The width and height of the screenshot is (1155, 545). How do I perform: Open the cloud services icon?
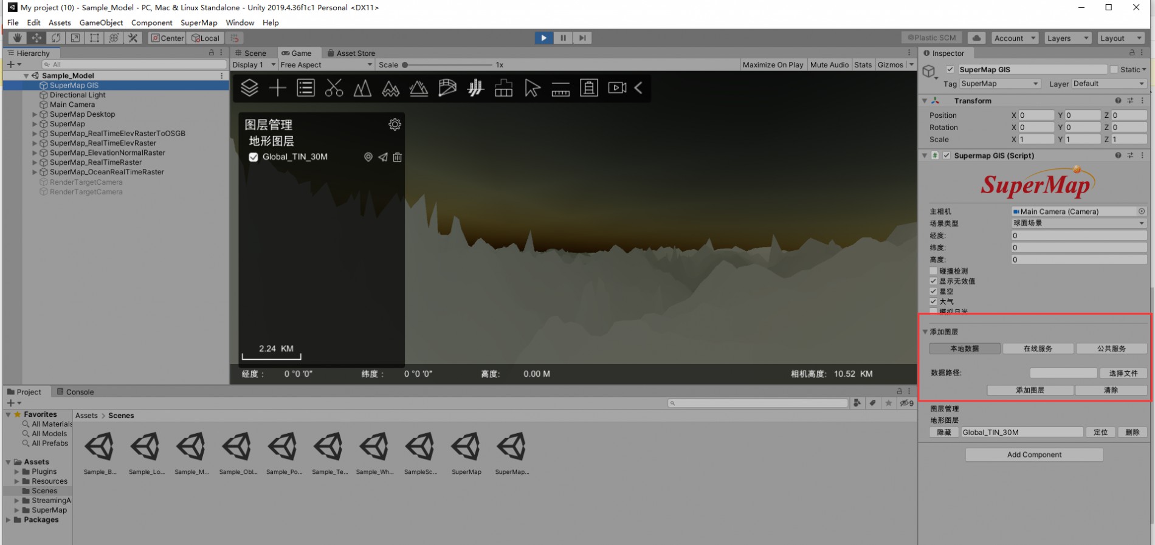976,38
